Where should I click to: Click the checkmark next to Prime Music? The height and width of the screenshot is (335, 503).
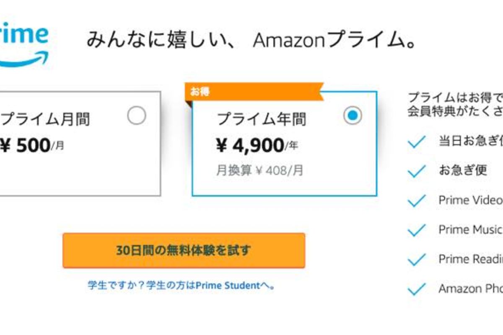pos(417,229)
